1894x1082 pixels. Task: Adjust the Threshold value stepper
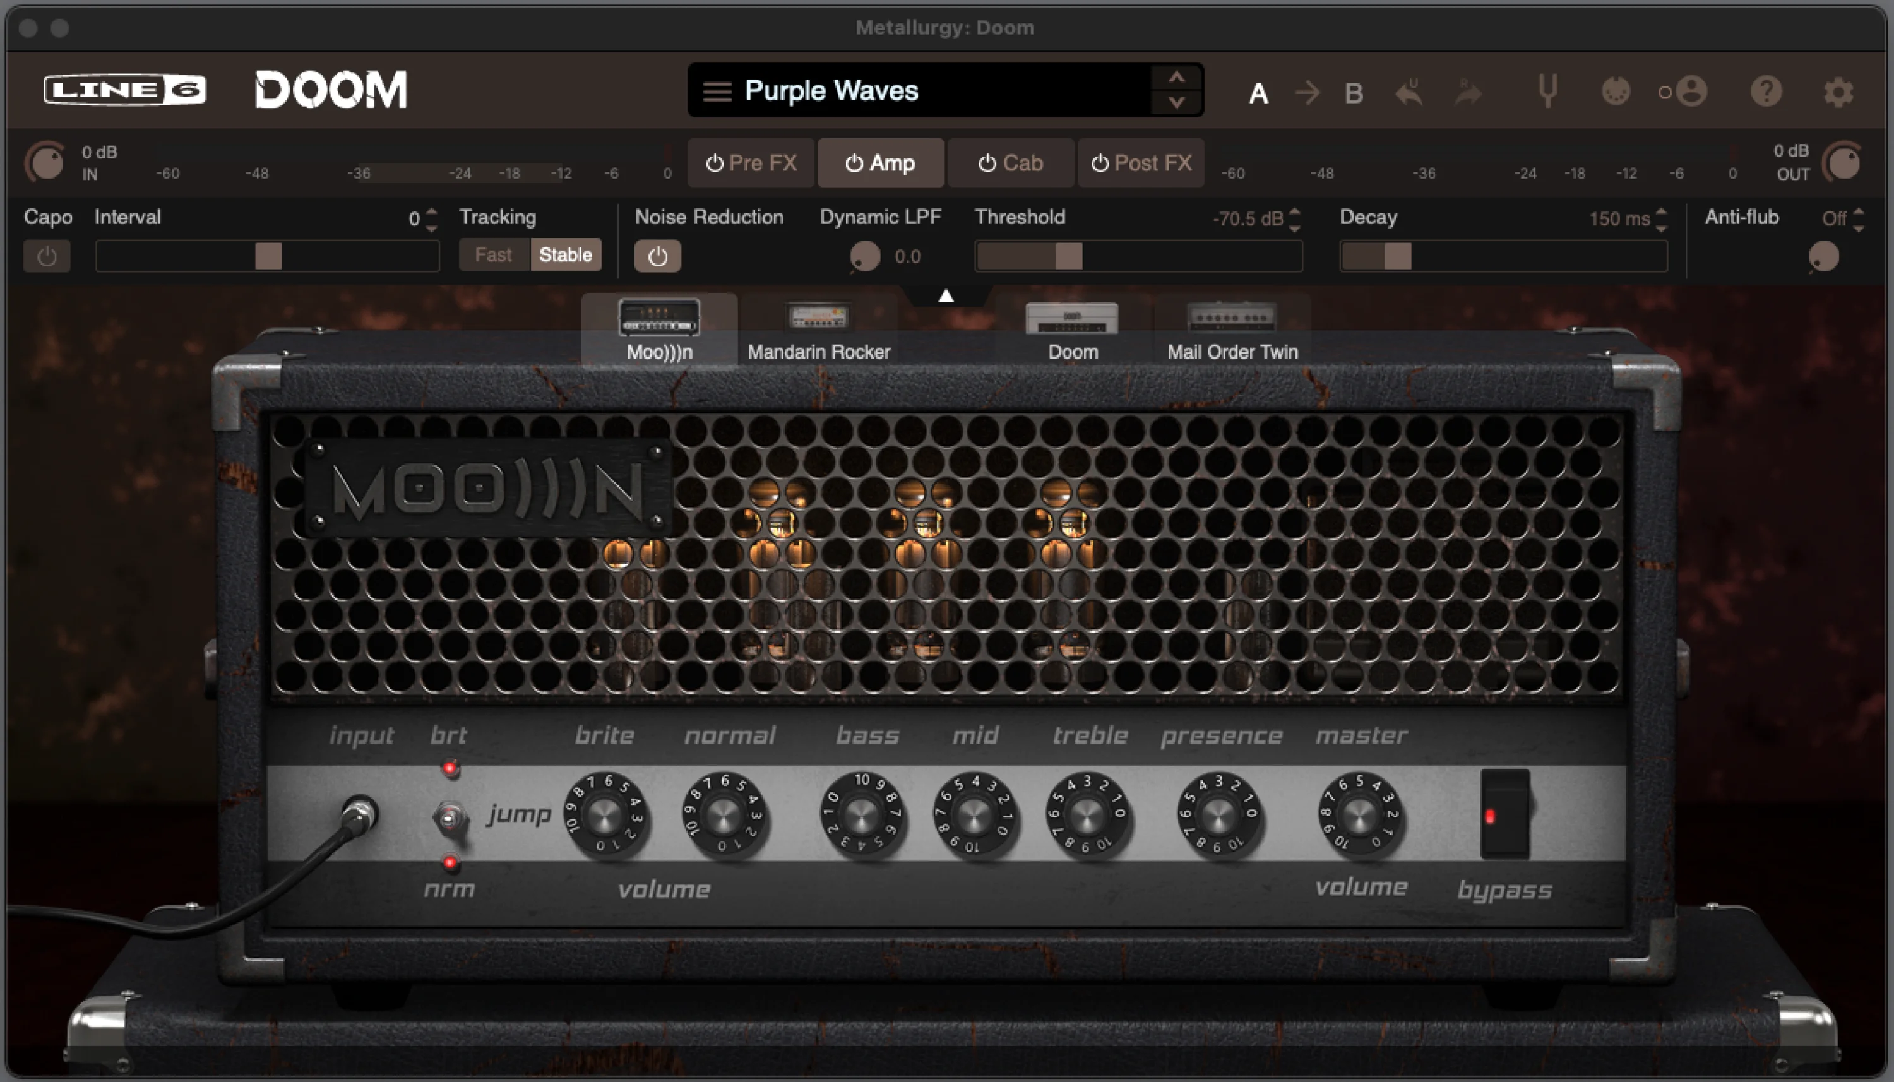(x=1295, y=219)
